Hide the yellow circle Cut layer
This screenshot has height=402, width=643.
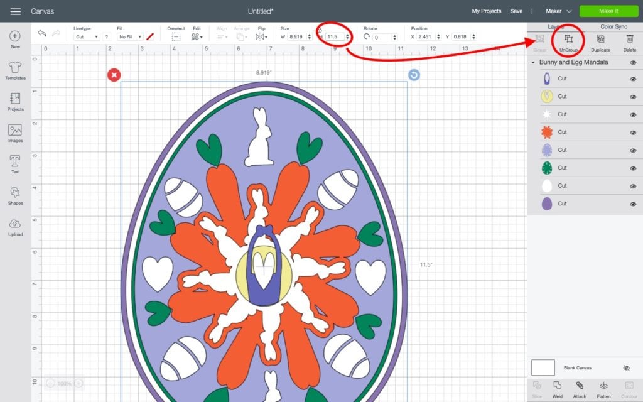tap(633, 97)
